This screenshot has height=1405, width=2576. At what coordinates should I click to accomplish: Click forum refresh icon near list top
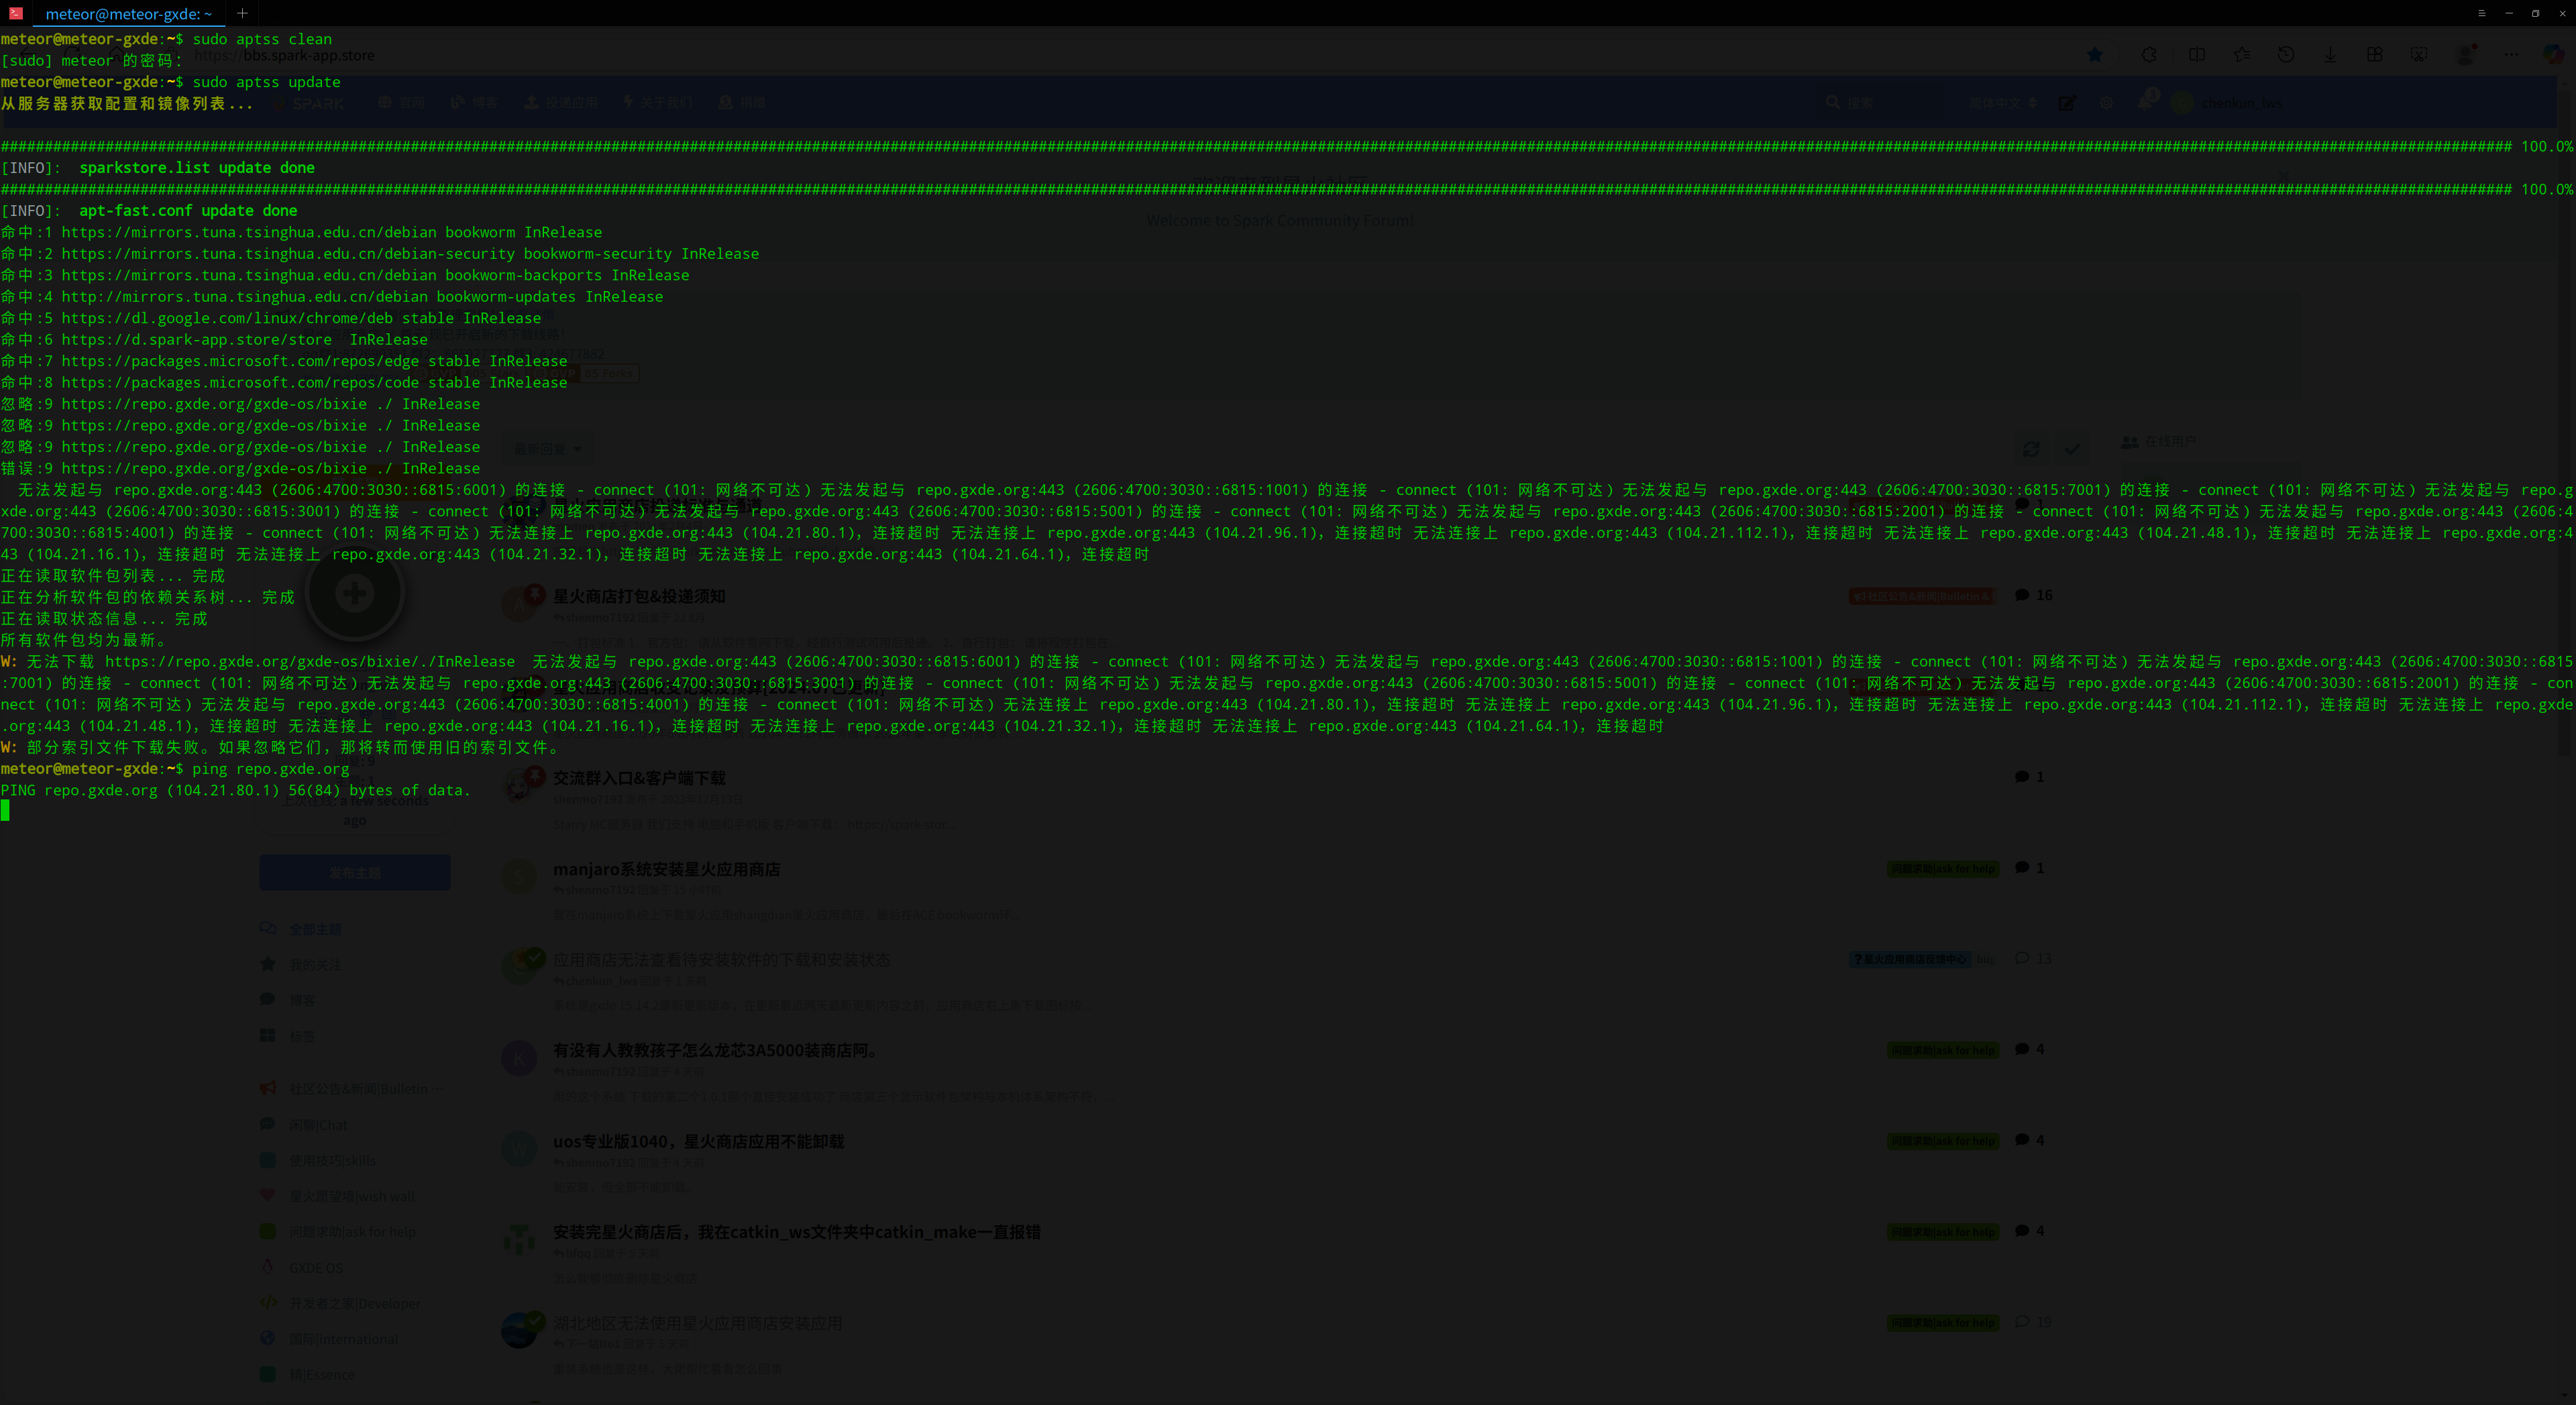point(2031,449)
